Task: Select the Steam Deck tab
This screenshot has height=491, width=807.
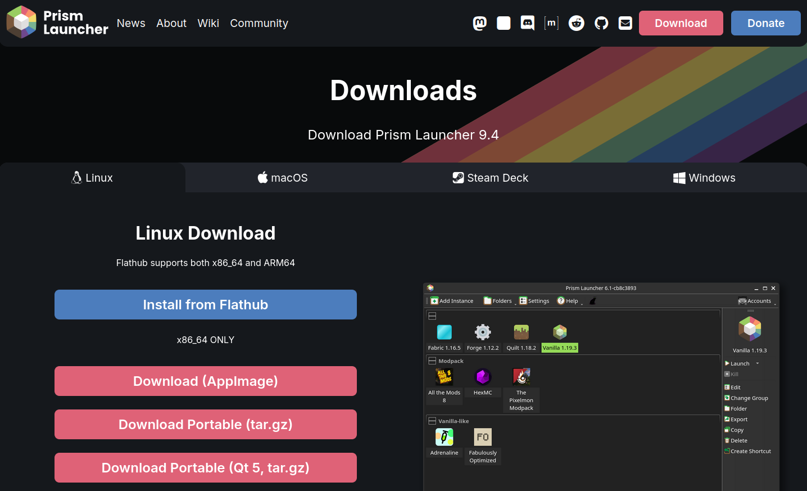Action: click(x=491, y=178)
